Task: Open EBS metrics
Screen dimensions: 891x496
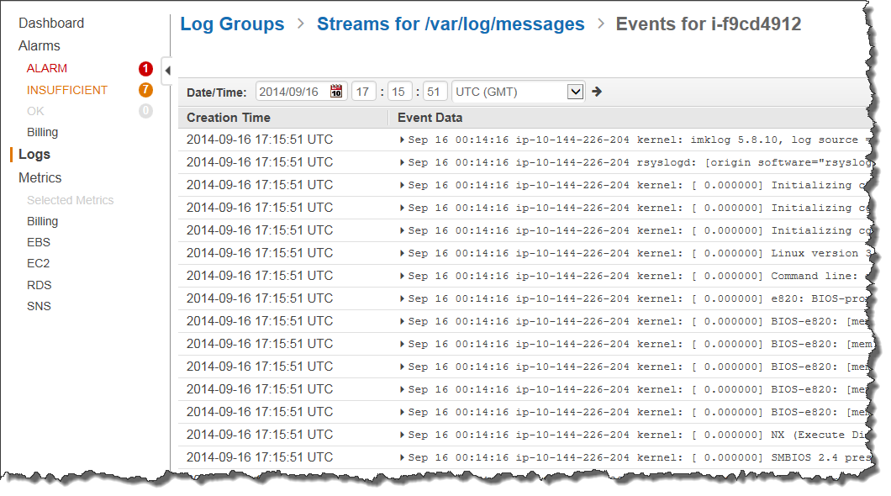Action: [x=39, y=243]
